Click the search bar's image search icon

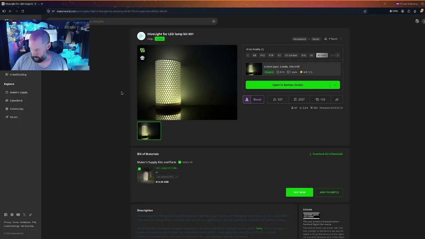pyautogui.click(x=214, y=21)
